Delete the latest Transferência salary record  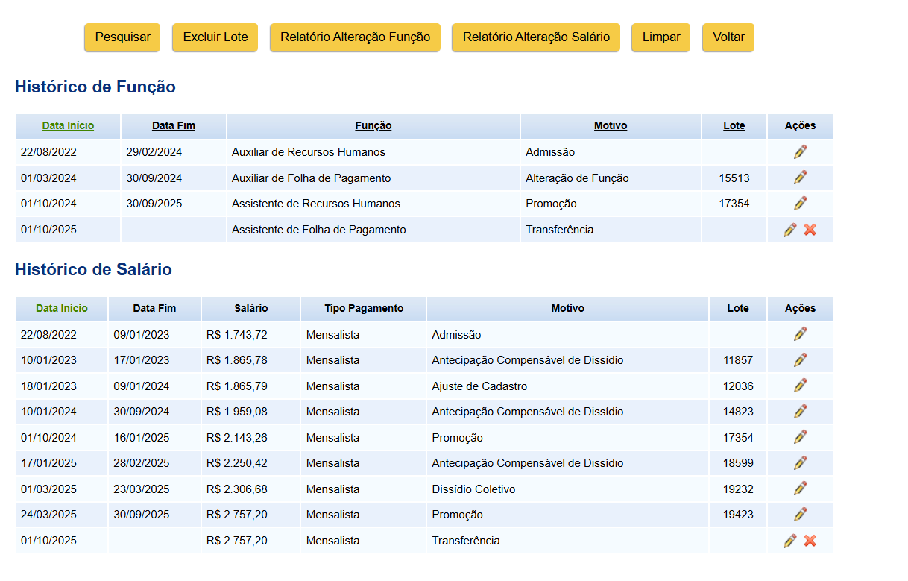(810, 541)
